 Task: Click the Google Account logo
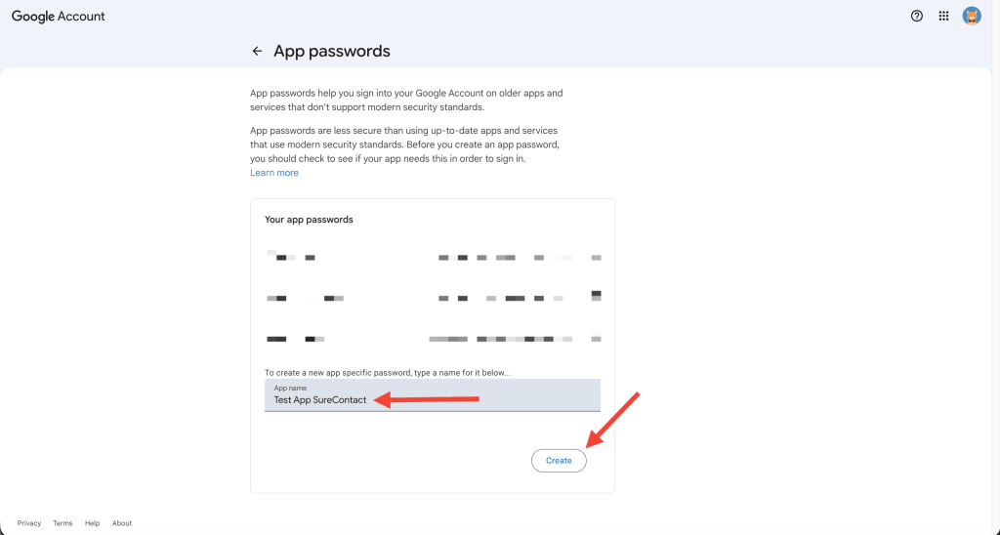click(x=59, y=17)
